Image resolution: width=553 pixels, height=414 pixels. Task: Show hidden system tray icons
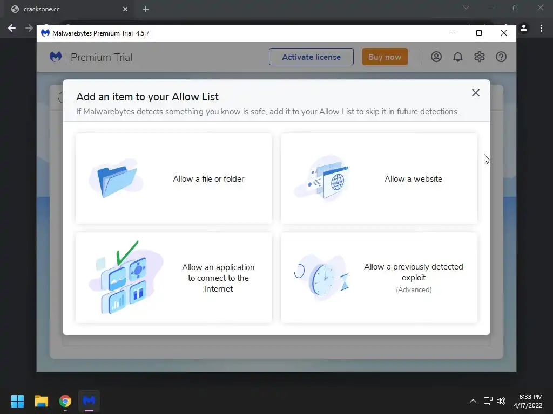pos(473,401)
